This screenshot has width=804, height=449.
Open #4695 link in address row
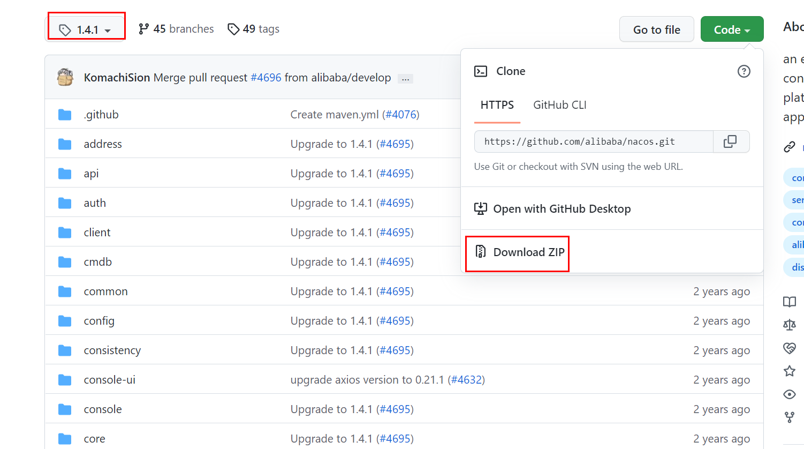pos(395,144)
